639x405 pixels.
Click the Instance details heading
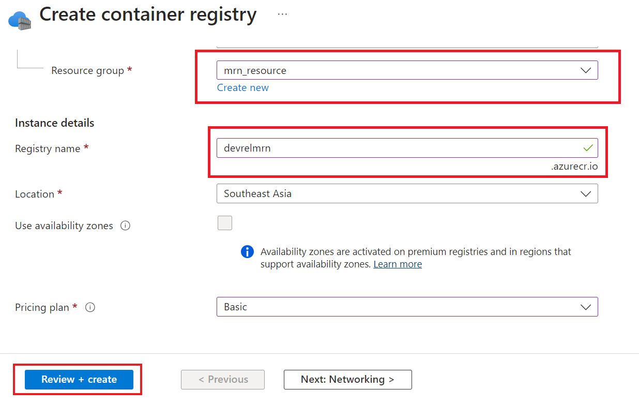pos(55,123)
